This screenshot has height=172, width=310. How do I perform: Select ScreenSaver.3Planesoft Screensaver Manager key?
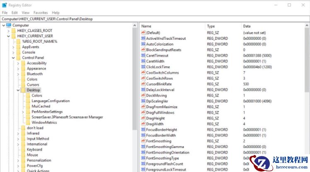click(x=67, y=117)
